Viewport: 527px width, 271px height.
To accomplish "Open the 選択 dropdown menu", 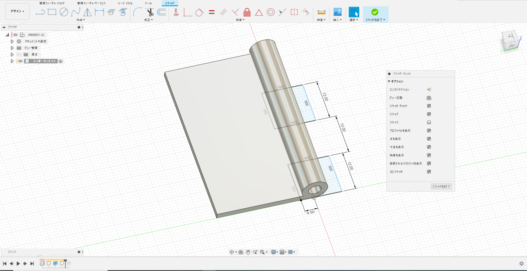I will (354, 20).
